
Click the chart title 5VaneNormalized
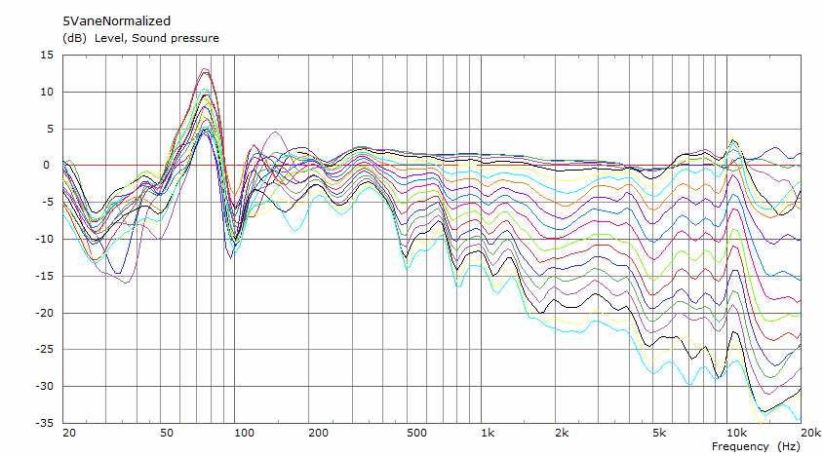coord(116,21)
